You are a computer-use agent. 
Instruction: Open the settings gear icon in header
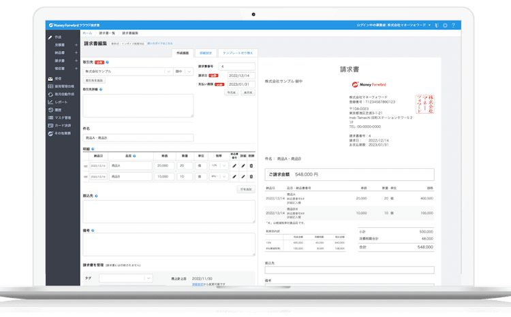click(444, 25)
